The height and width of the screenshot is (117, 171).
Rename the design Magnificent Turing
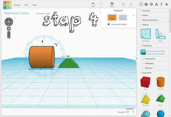click(x=16, y=13)
